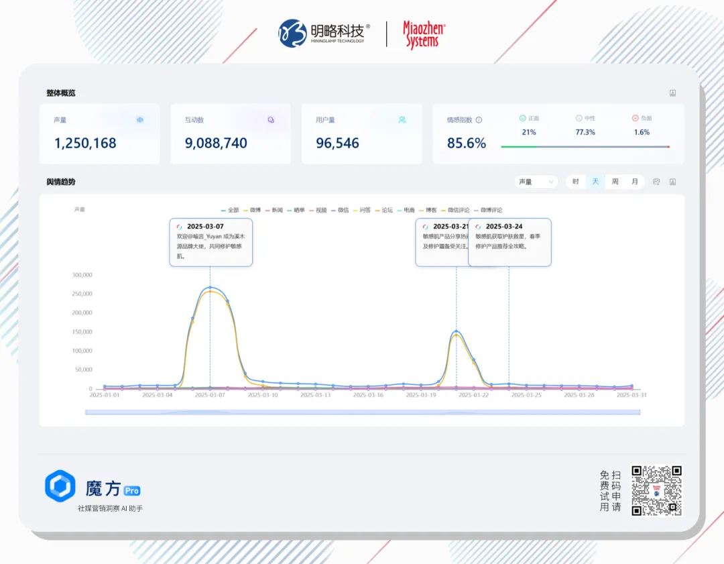The height and width of the screenshot is (564, 724).
Task: Click the 魔方 Pro hexagon logo
Action: point(60,486)
